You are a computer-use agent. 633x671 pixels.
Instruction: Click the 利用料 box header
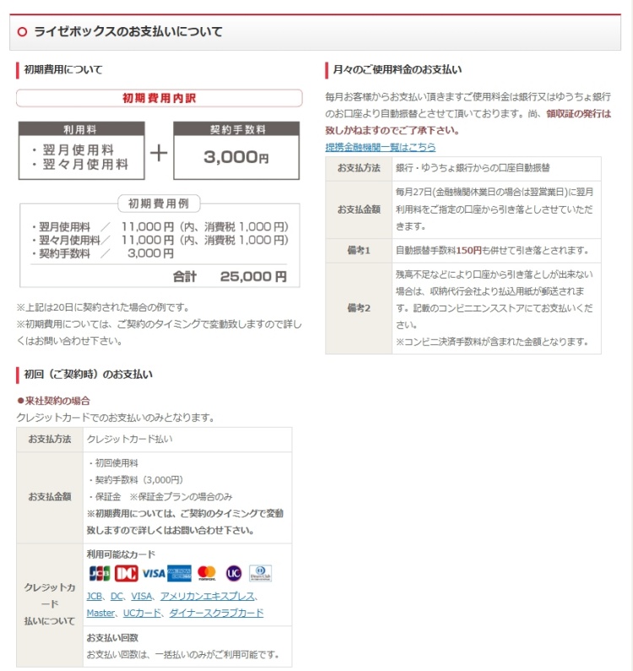click(x=81, y=129)
